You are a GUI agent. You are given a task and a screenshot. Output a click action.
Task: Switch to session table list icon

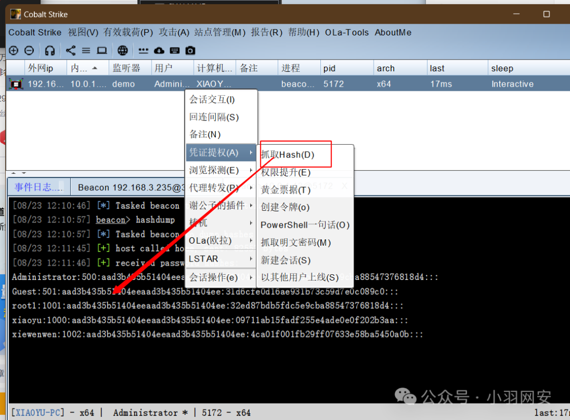coord(86,50)
